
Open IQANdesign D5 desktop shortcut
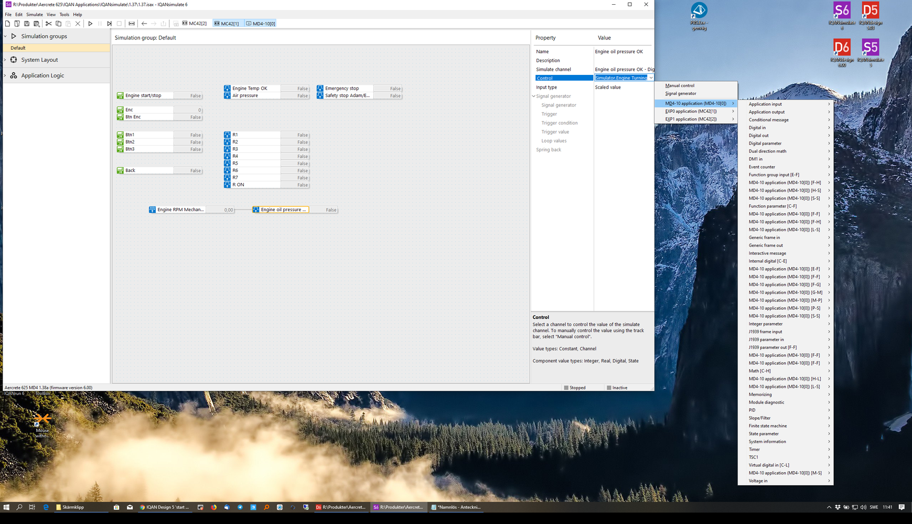click(870, 15)
